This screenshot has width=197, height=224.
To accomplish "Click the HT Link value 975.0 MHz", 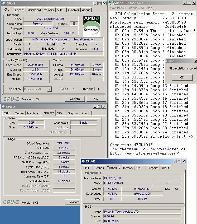I will tap(36, 79).
